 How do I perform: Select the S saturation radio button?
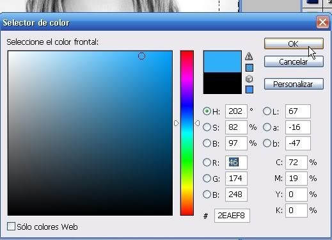pos(207,127)
